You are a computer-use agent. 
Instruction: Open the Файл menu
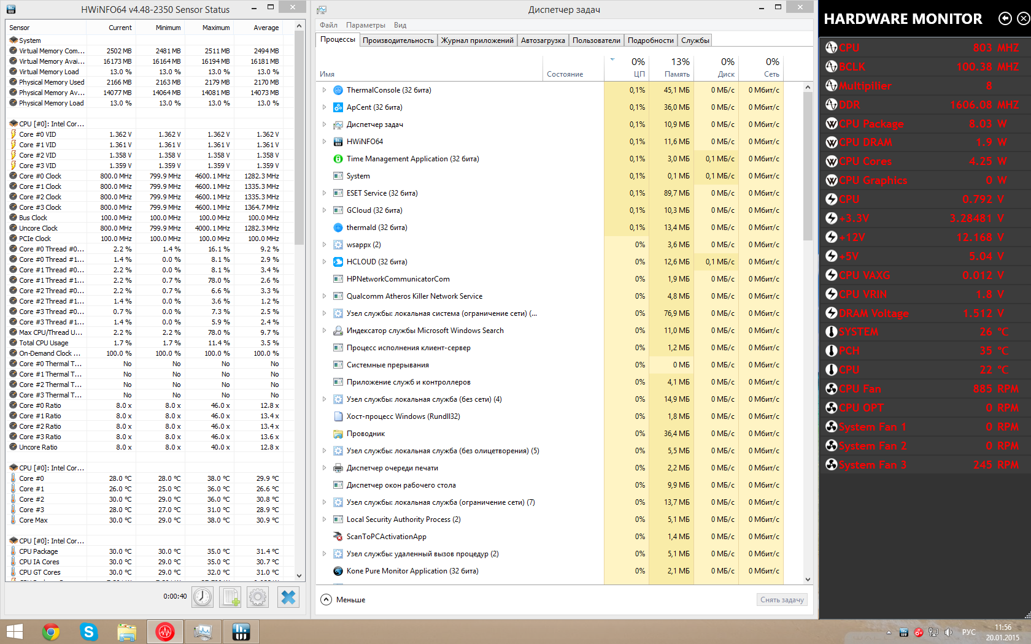point(328,25)
